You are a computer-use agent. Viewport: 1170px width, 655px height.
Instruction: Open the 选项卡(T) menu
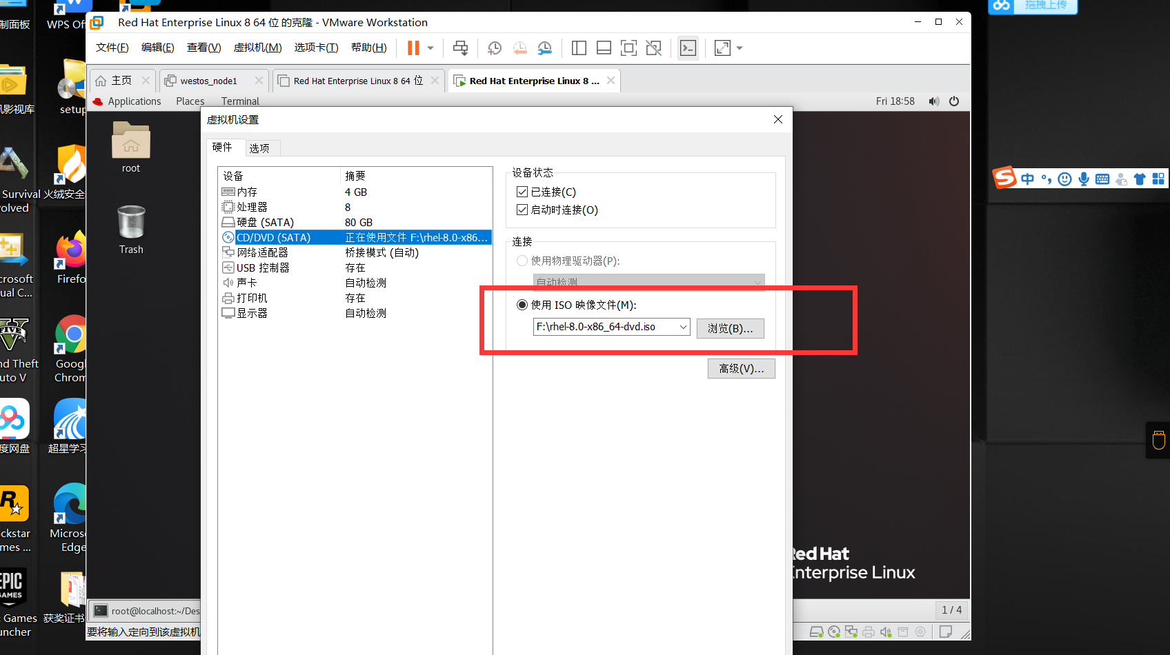(316, 47)
